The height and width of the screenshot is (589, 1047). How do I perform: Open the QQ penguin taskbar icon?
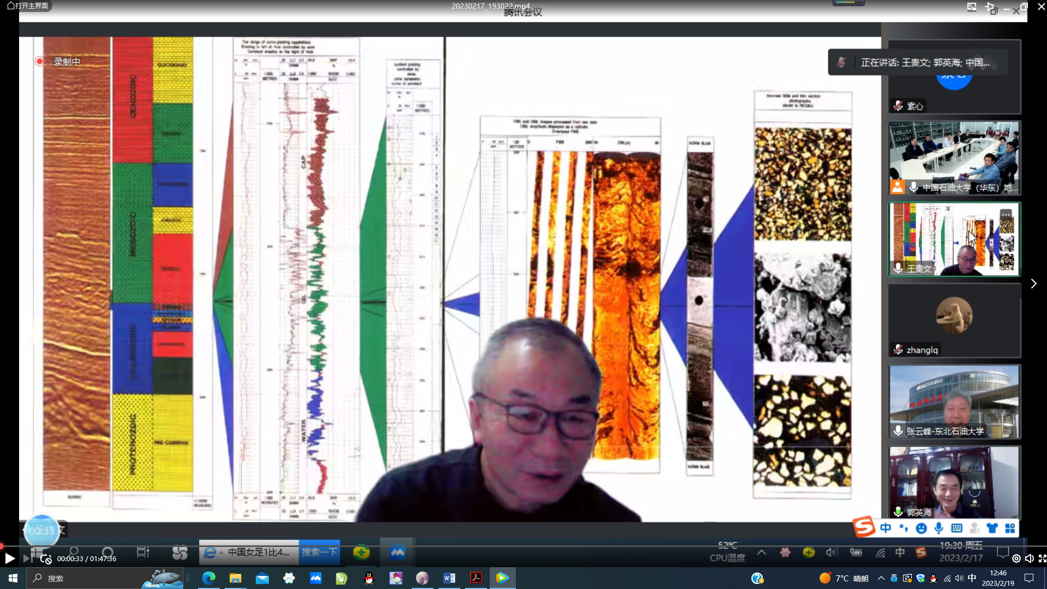click(369, 578)
